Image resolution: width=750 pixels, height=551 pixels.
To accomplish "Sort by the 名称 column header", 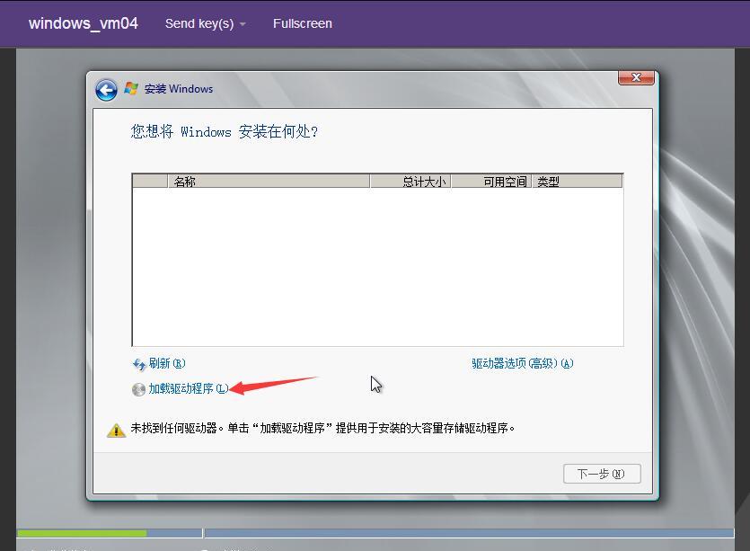I will tap(269, 182).
